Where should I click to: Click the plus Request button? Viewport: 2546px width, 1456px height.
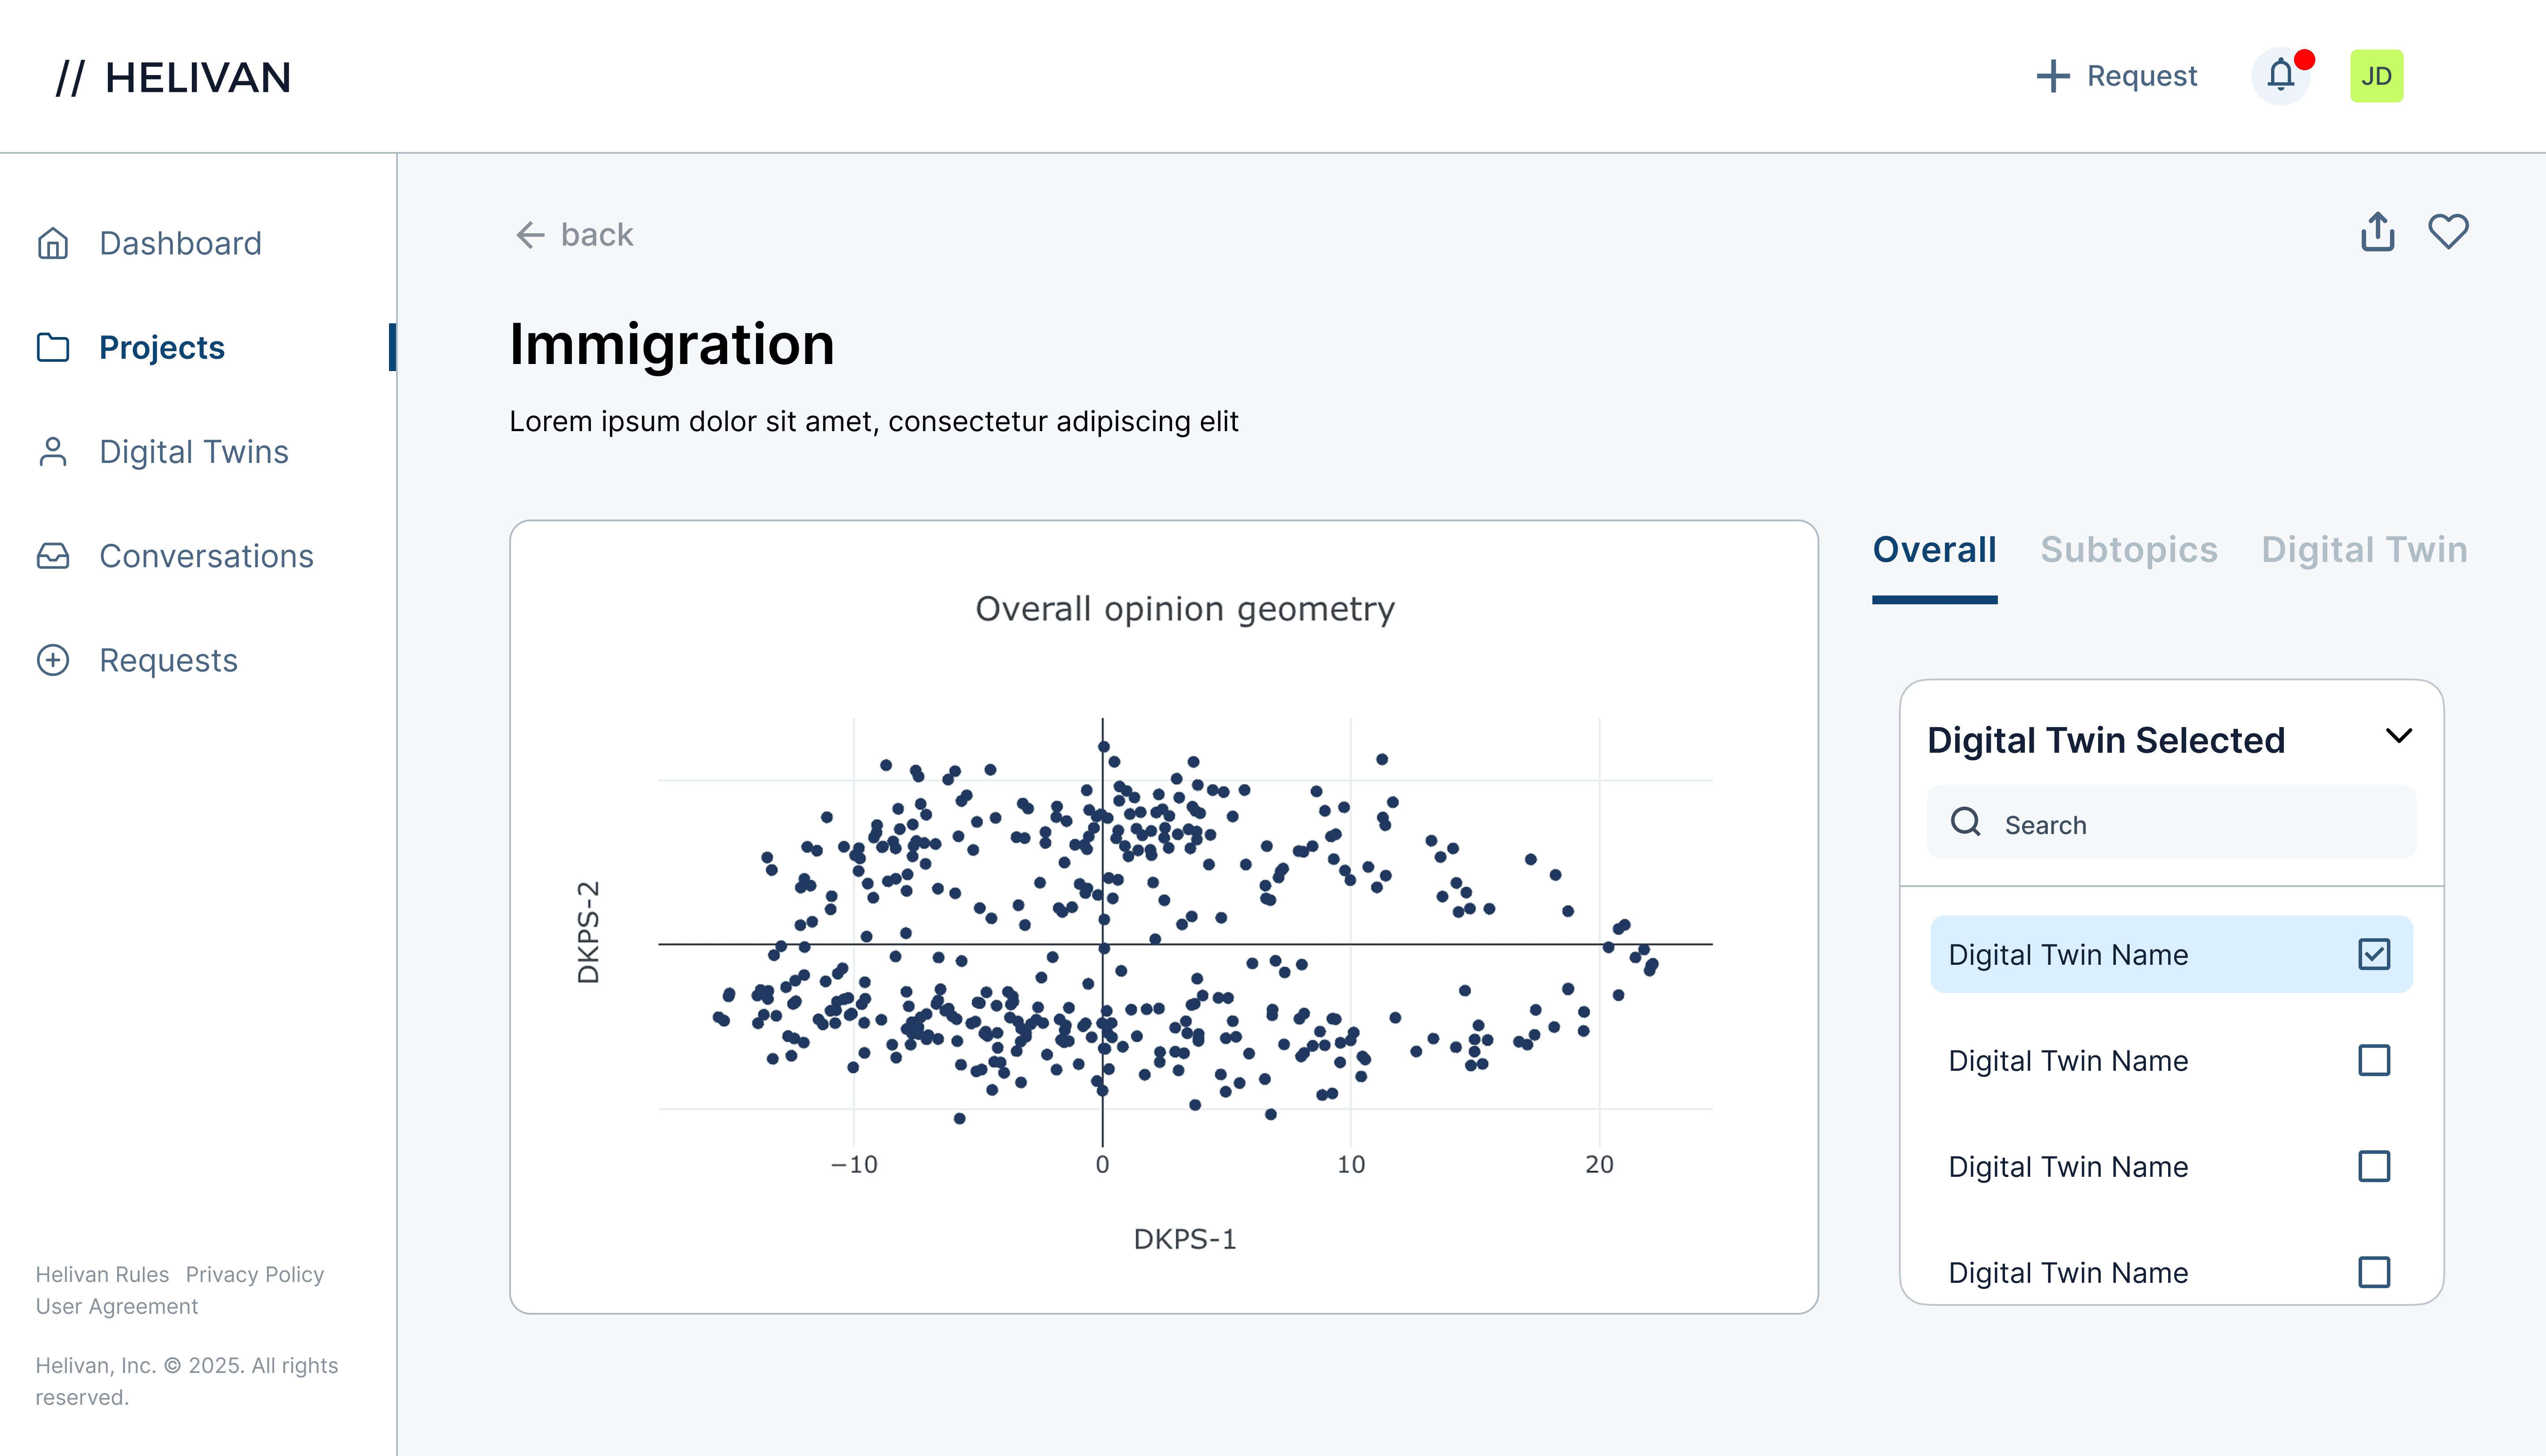[2117, 76]
